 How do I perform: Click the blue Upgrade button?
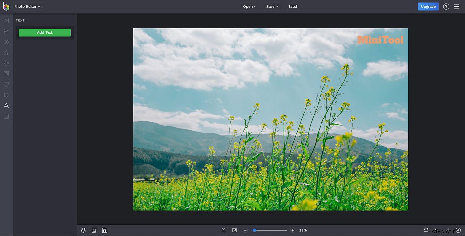428,6
